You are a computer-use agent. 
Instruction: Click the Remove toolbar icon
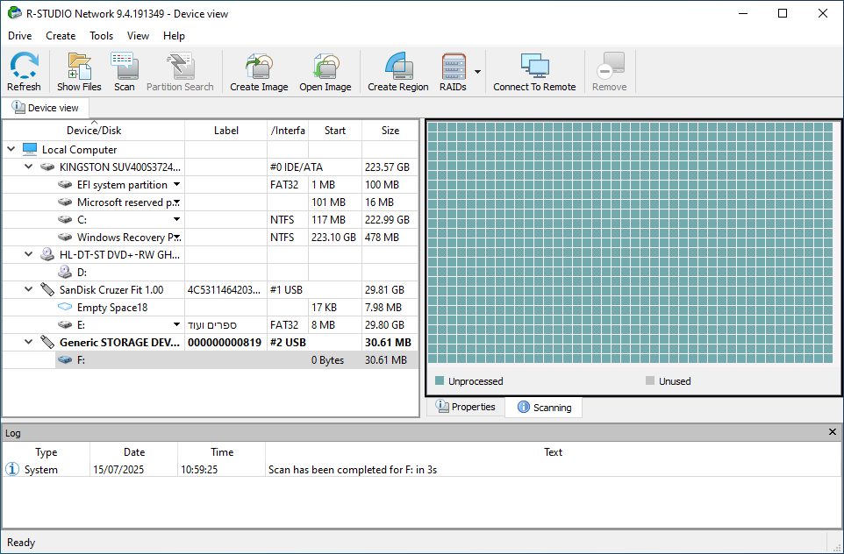[610, 72]
